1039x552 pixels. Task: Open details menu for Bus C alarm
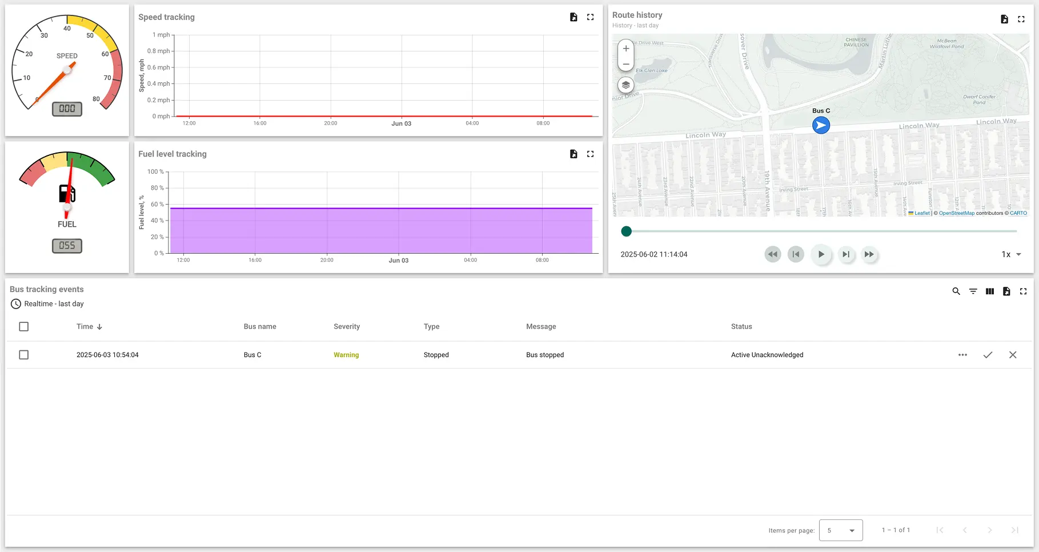[962, 355]
